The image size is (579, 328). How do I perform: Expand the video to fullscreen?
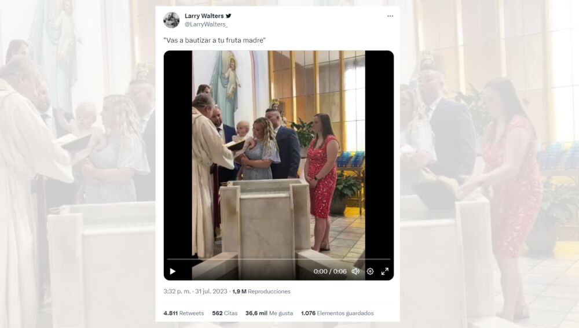coord(385,271)
